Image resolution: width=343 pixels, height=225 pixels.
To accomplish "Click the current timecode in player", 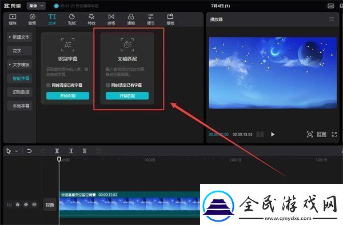I will click(x=218, y=134).
